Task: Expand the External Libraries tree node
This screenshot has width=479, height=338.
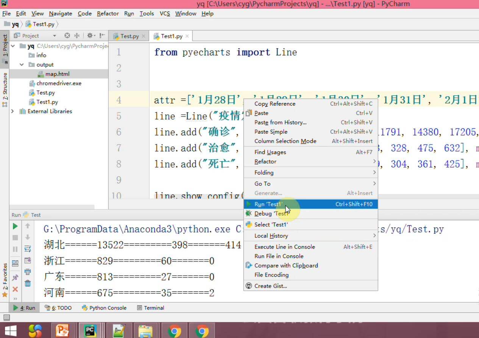Action: tap(13, 111)
